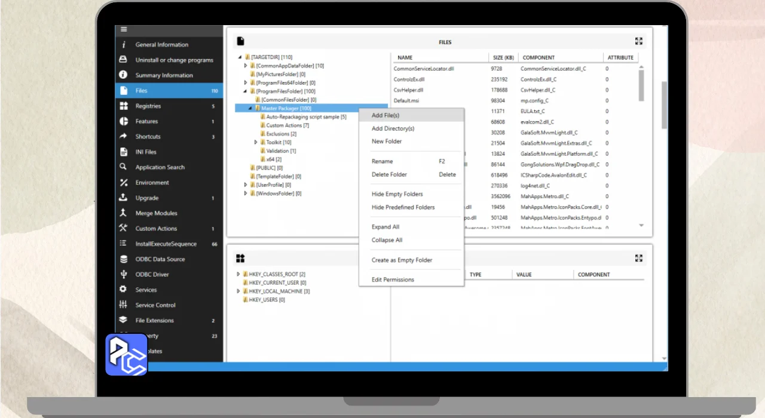
Task: Maximize the Files panel with expand icon
Action: pyautogui.click(x=639, y=41)
